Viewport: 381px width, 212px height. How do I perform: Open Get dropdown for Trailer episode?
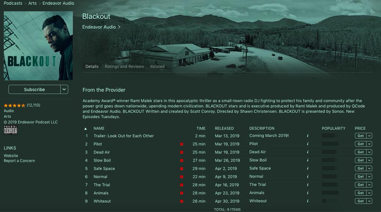coord(369,136)
